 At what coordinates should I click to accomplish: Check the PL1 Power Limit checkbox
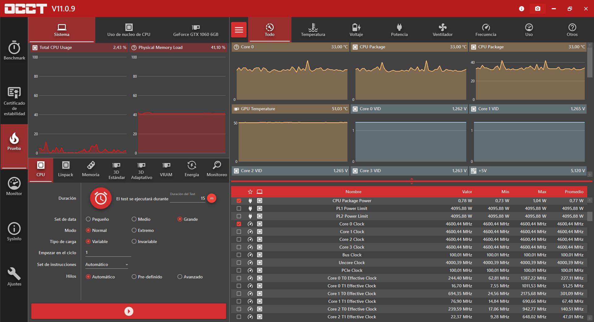pyautogui.click(x=239, y=208)
